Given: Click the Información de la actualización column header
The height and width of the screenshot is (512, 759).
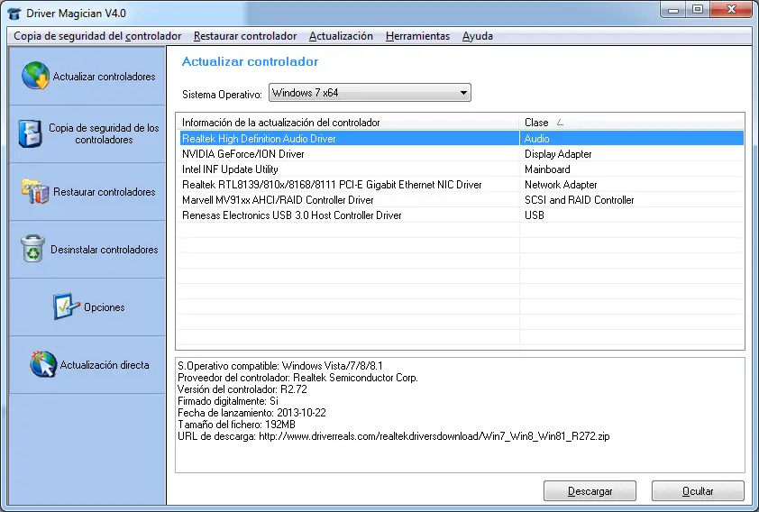Looking at the screenshot, I should tap(348, 123).
